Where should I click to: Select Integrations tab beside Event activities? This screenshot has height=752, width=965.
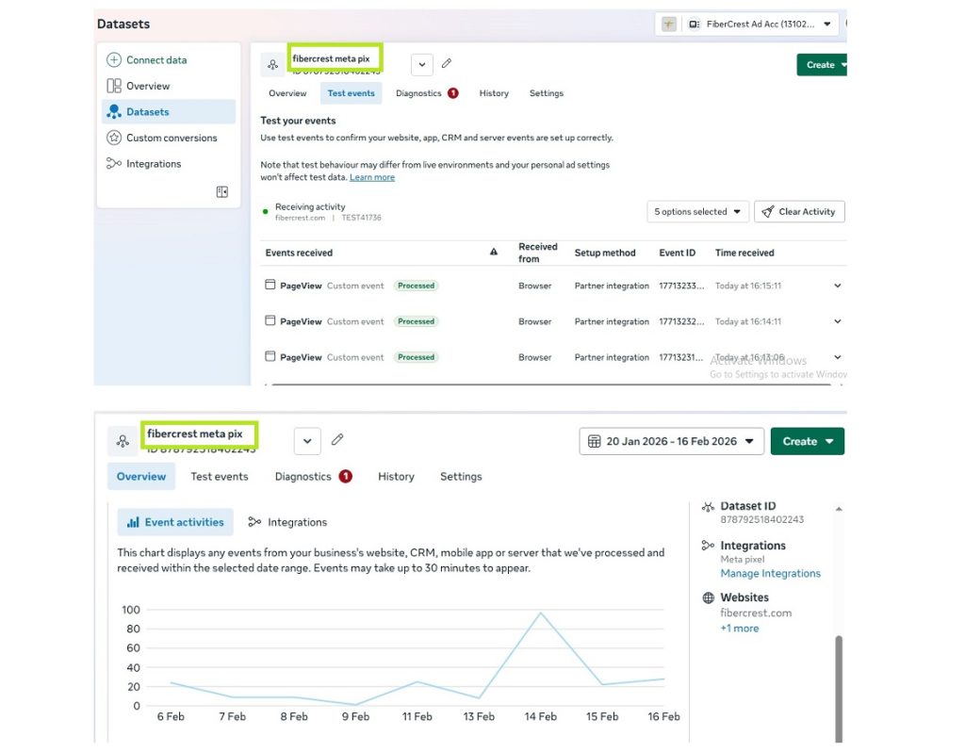pyautogui.click(x=287, y=522)
